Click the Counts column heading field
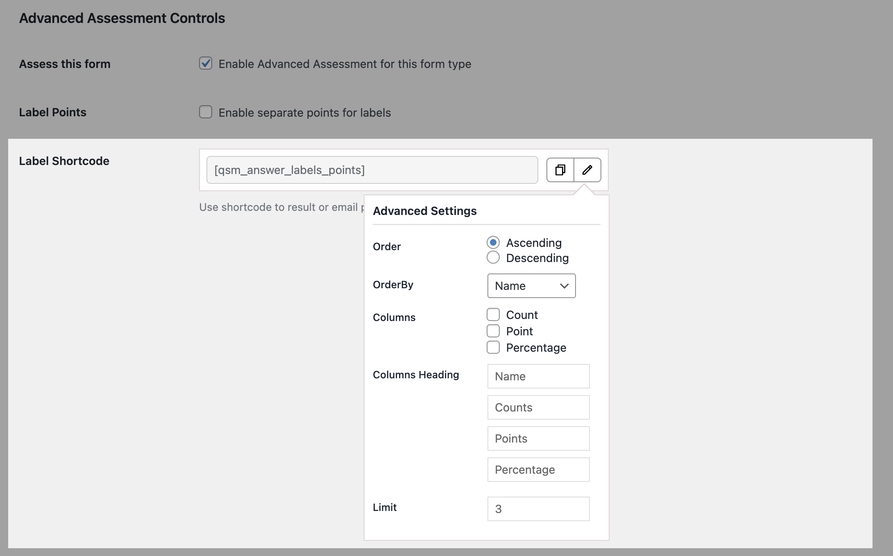Screen dimensions: 893x556 [x=538, y=407]
